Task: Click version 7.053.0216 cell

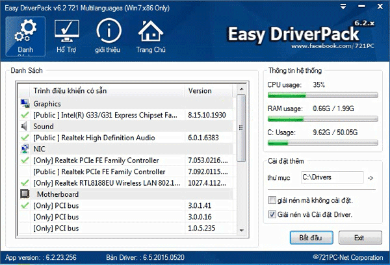Action: coord(208,160)
